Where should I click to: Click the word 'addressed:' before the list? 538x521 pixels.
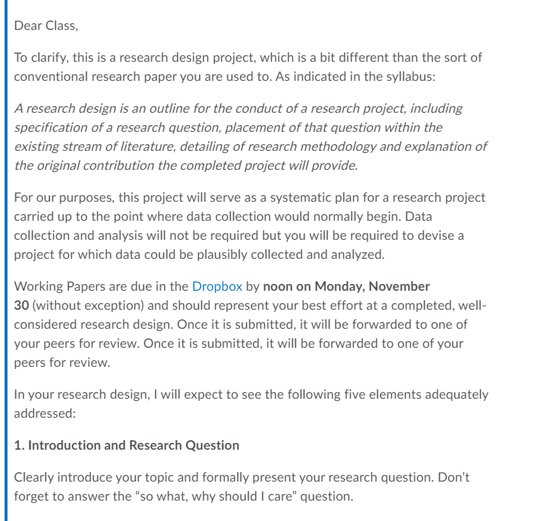click(x=45, y=413)
